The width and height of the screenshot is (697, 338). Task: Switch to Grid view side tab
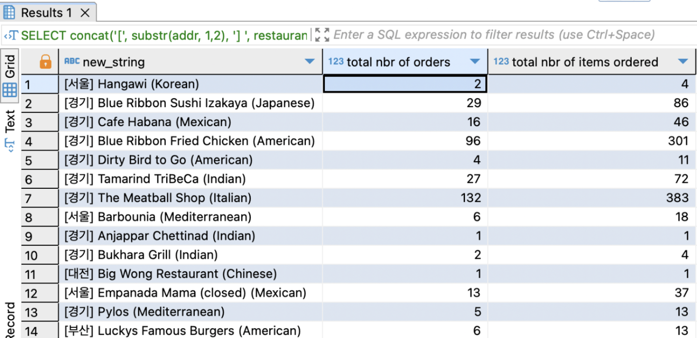pyautogui.click(x=10, y=75)
